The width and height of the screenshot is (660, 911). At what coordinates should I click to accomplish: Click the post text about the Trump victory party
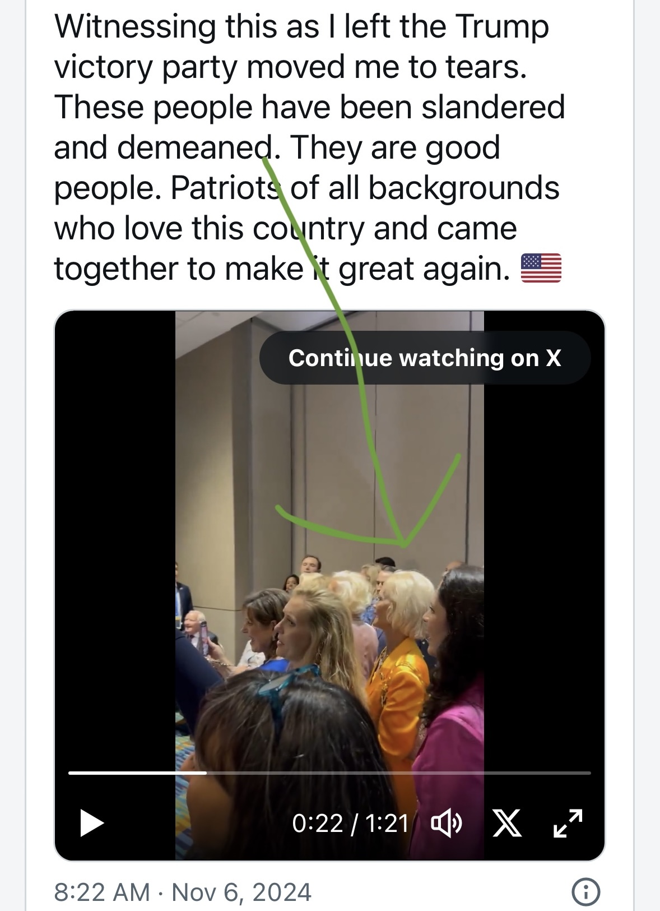coord(309,147)
